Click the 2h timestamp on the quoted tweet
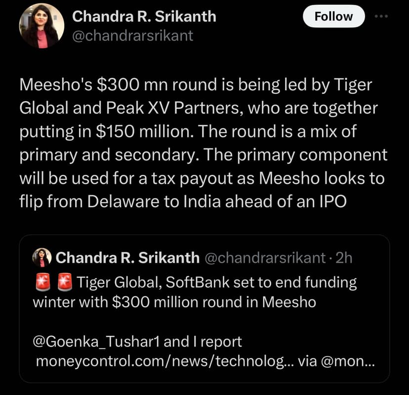 tap(343, 258)
